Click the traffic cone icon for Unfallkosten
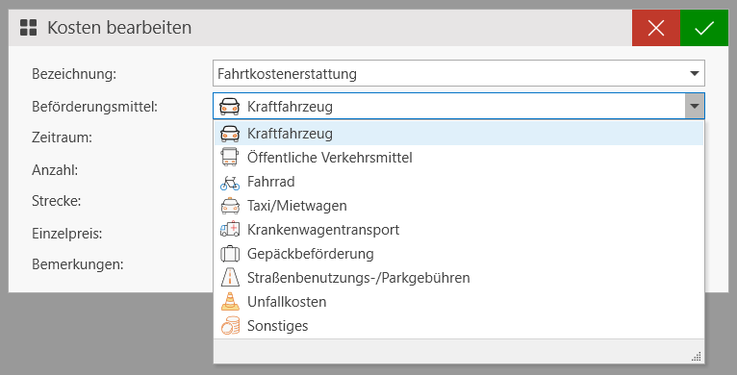This screenshot has width=737, height=375. (x=230, y=302)
